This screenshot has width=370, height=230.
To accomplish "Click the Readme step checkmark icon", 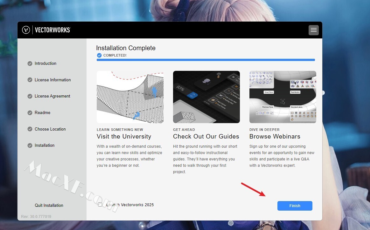I will [x=30, y=113].
